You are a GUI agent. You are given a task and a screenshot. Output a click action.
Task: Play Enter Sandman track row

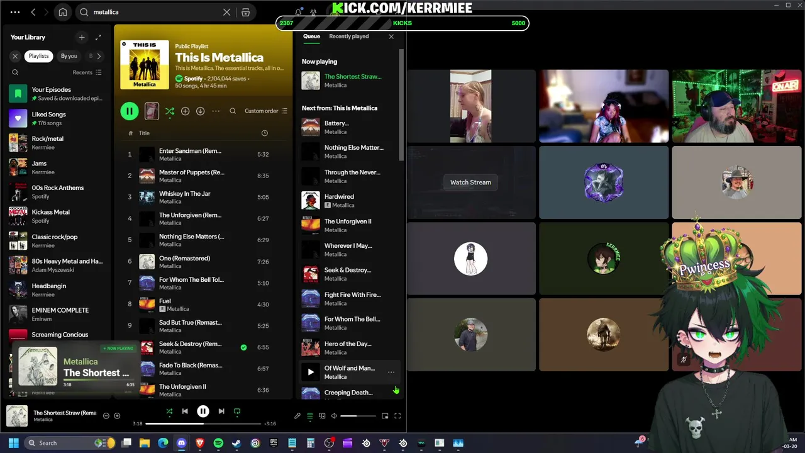coord(203,155)
